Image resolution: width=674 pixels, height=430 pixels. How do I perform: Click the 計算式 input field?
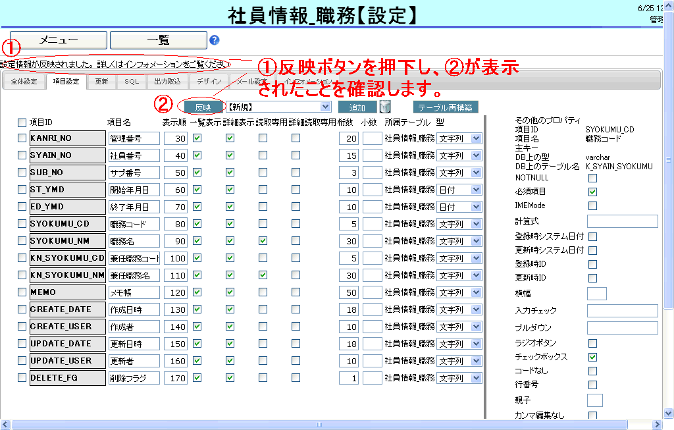(x=622, y=221)
